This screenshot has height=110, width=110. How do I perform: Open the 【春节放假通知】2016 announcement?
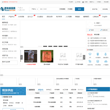(97, 38)
